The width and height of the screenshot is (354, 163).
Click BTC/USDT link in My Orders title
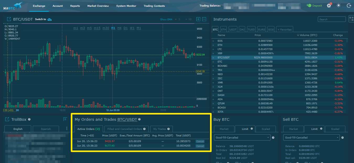click(x=127, y=119)
